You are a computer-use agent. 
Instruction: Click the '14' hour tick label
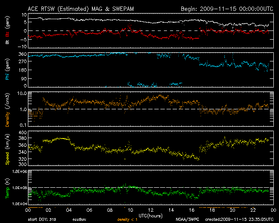pos(171,210)
